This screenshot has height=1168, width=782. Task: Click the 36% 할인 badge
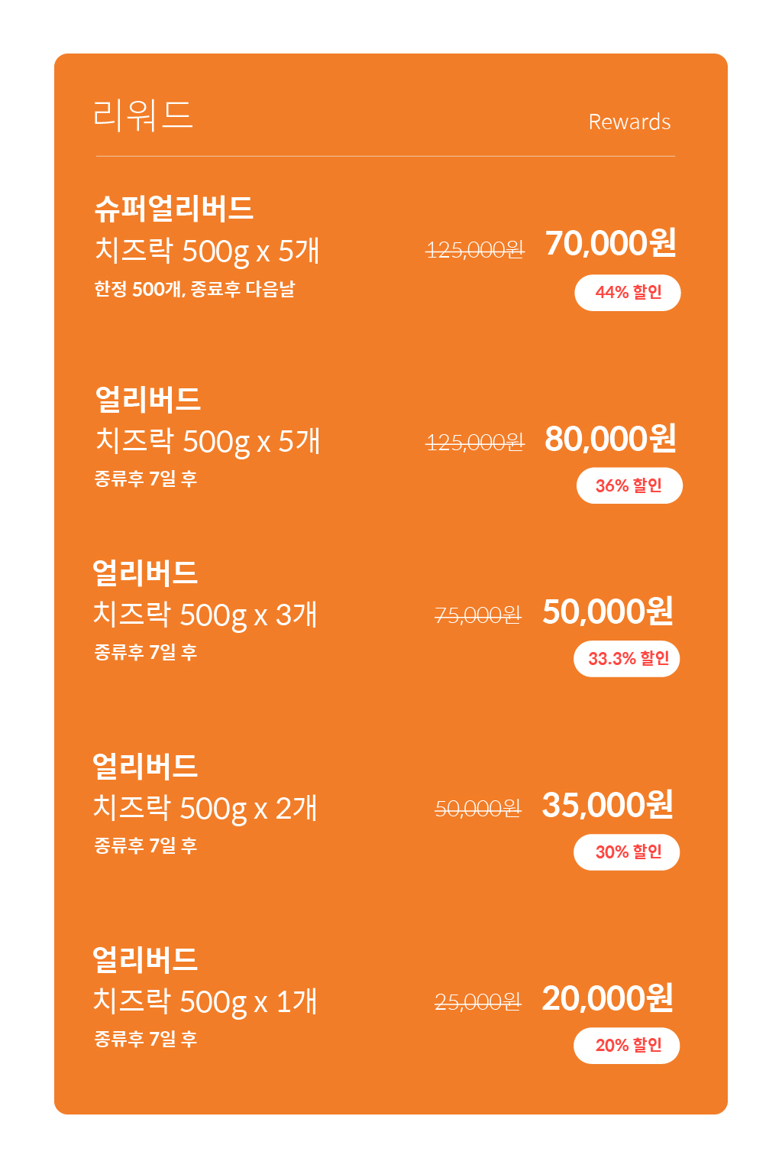[629, 485]
